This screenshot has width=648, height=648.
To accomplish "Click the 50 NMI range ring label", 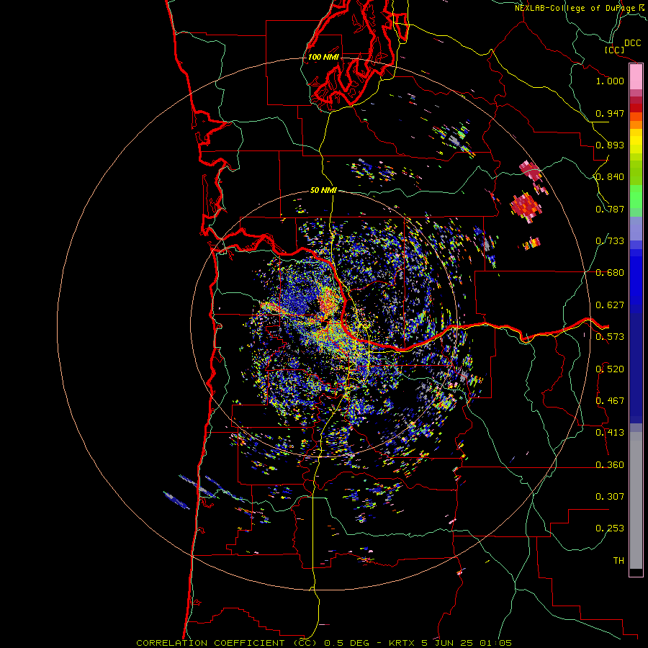I will (x=323, y=190).
